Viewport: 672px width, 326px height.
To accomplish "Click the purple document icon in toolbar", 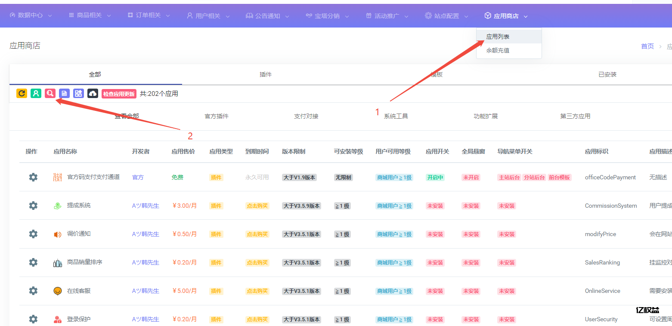I will pyautogui.click(x=64, y=93).
